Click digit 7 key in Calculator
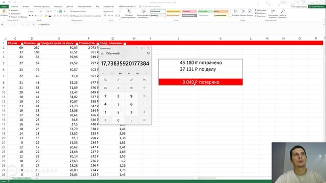This screenshot has height=183, width=326. click(105, 96)
